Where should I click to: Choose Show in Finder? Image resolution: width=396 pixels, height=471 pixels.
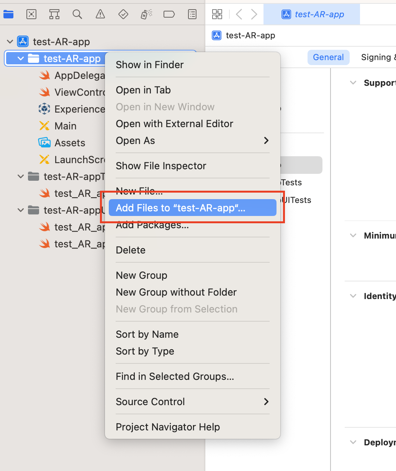[193, 65]
